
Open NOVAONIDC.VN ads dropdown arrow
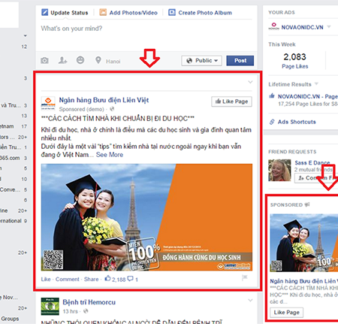pyautogui.click(x=329, y=27)
